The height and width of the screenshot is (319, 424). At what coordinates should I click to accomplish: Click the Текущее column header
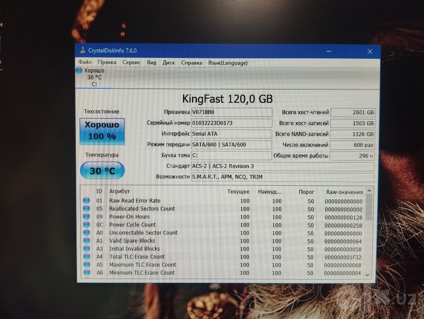[x=238, y=192]
